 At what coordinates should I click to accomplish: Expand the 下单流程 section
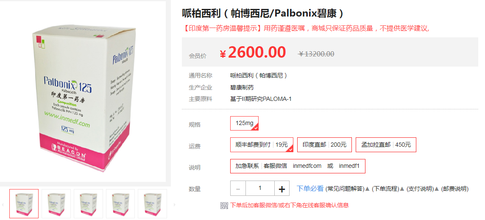(x=386, y=189)
